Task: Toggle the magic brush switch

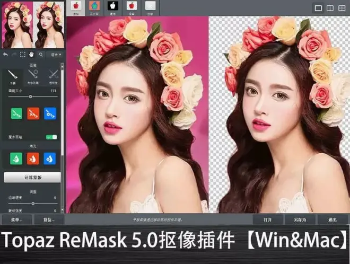Action: tap(51, 137)
